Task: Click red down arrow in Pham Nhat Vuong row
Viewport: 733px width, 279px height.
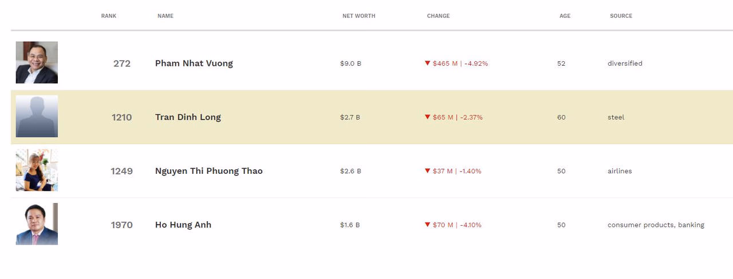Action: point(427,63)
